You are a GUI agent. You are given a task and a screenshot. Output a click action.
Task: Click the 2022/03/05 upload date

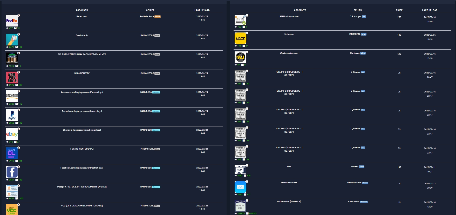click(x=430, y=35)
